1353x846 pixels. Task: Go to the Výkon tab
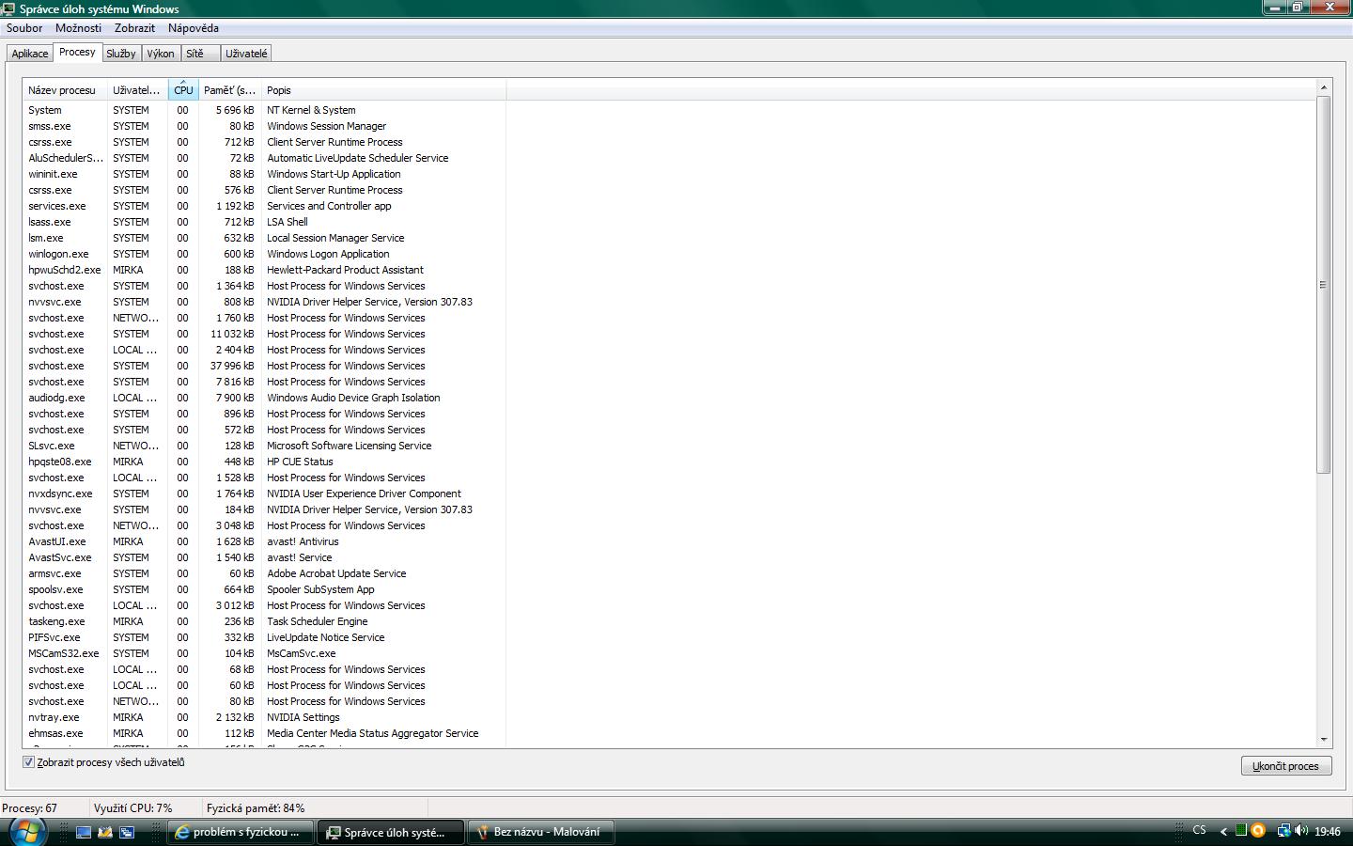point(161,54)
